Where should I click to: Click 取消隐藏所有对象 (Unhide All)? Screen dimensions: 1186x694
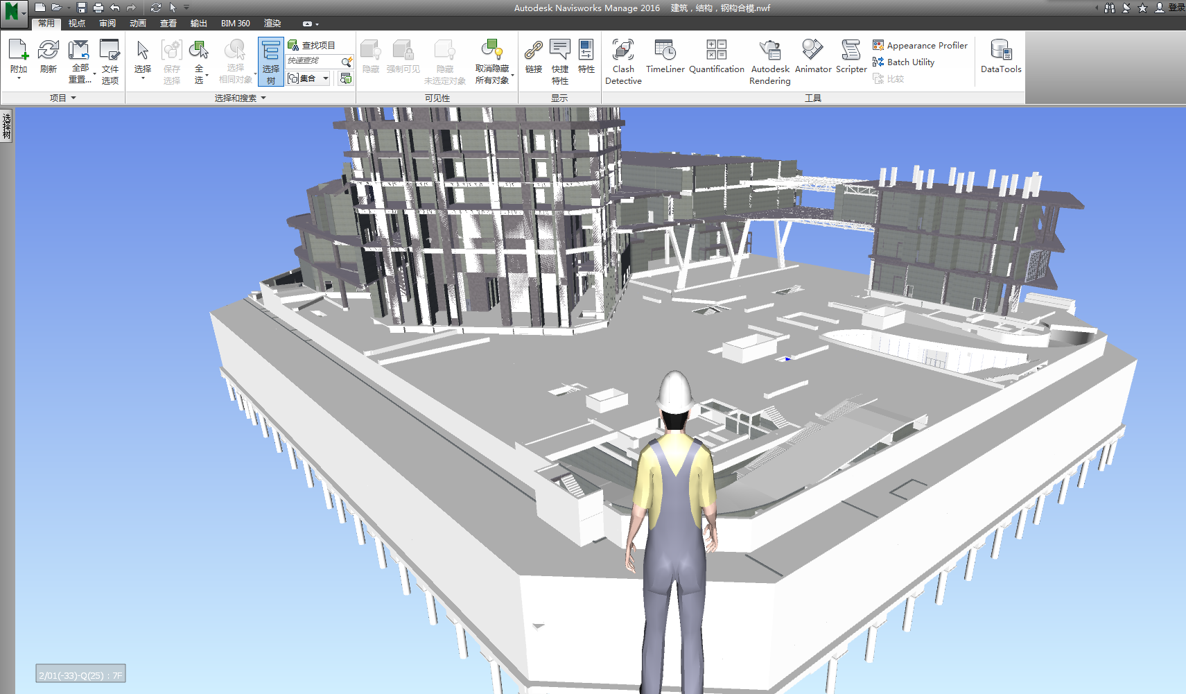tap(492, 61)
